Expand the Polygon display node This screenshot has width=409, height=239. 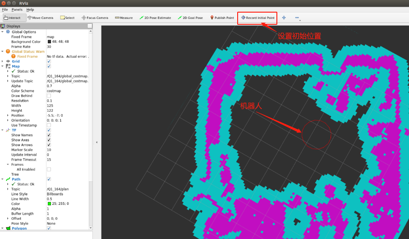point(3,228)
